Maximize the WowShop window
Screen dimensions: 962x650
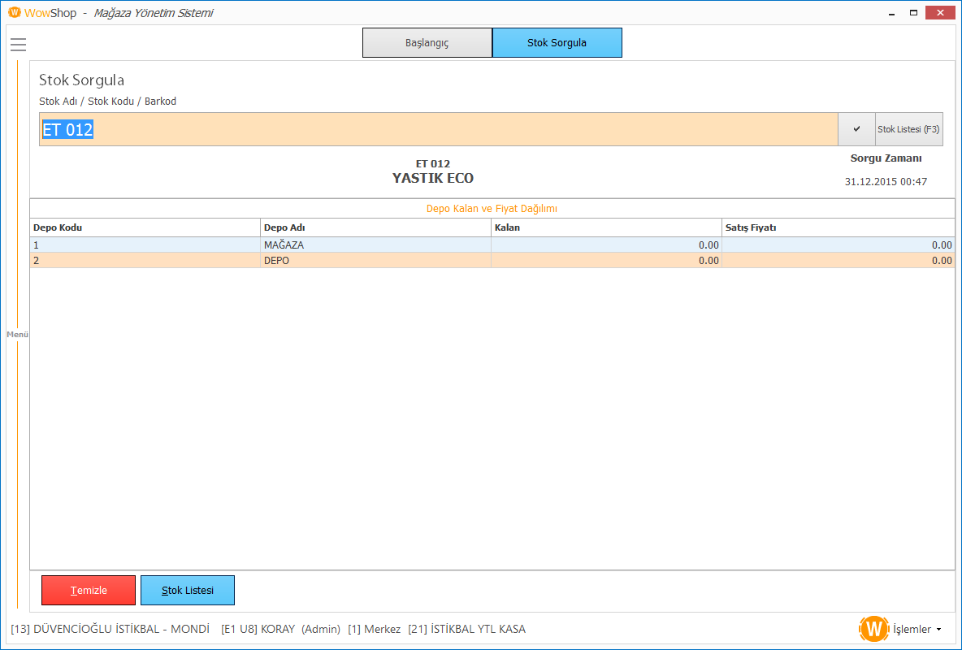(913, 13)
